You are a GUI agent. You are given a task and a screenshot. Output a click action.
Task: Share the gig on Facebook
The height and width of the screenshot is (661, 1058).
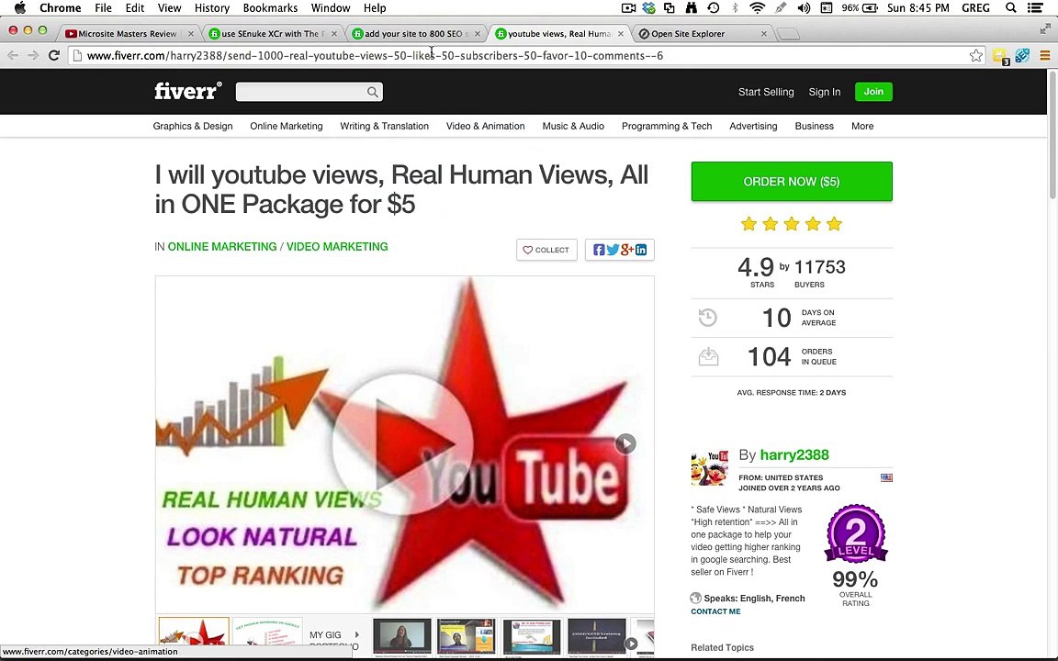pyautogui.click(x=599, y=250)
